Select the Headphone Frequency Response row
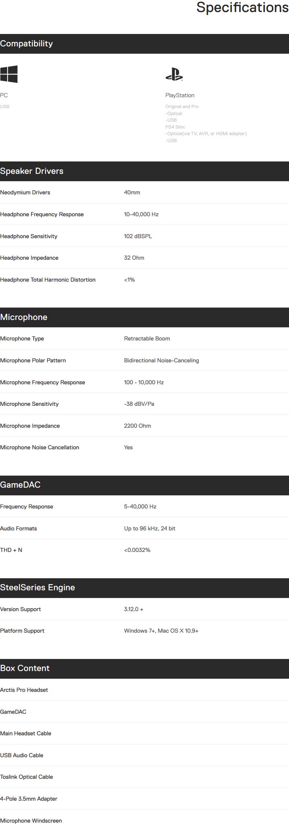 point(144,214)
